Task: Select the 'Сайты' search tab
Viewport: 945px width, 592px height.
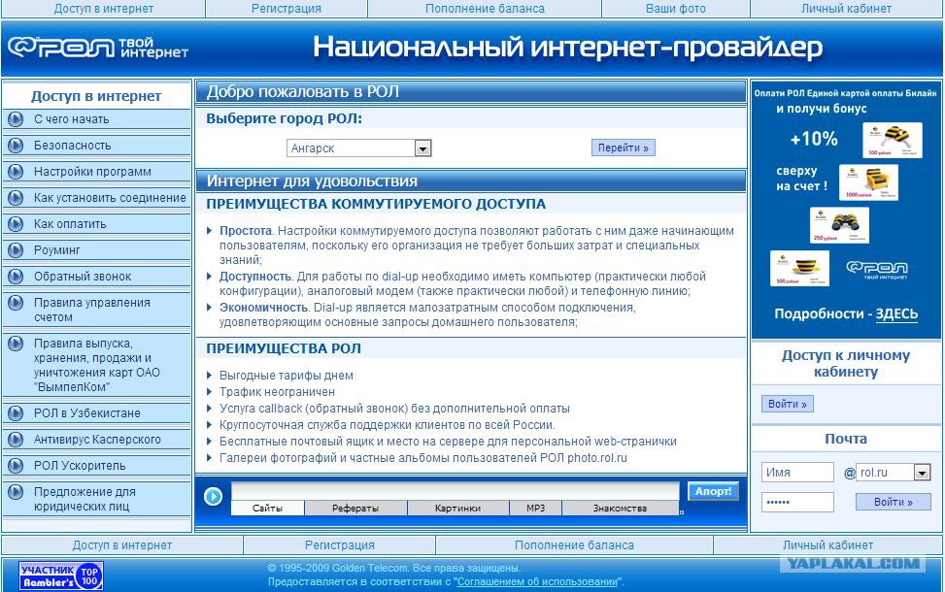Action: coord(268,509)
